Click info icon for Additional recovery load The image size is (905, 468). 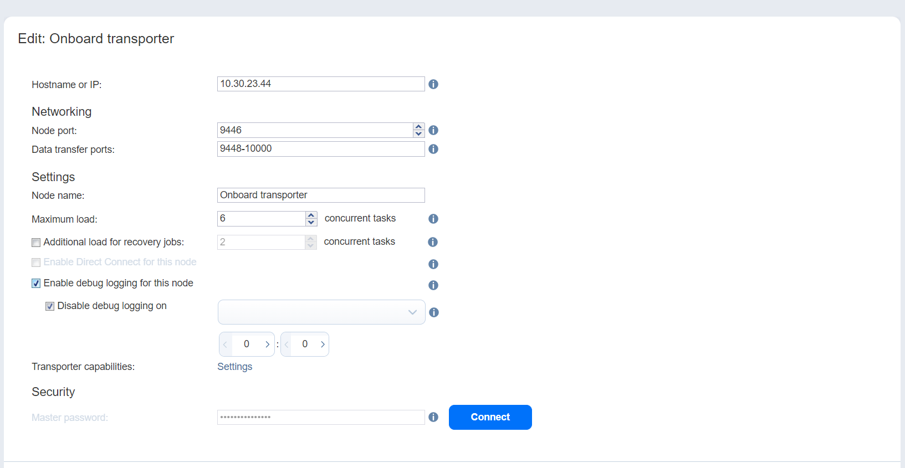tap(433, 242)
